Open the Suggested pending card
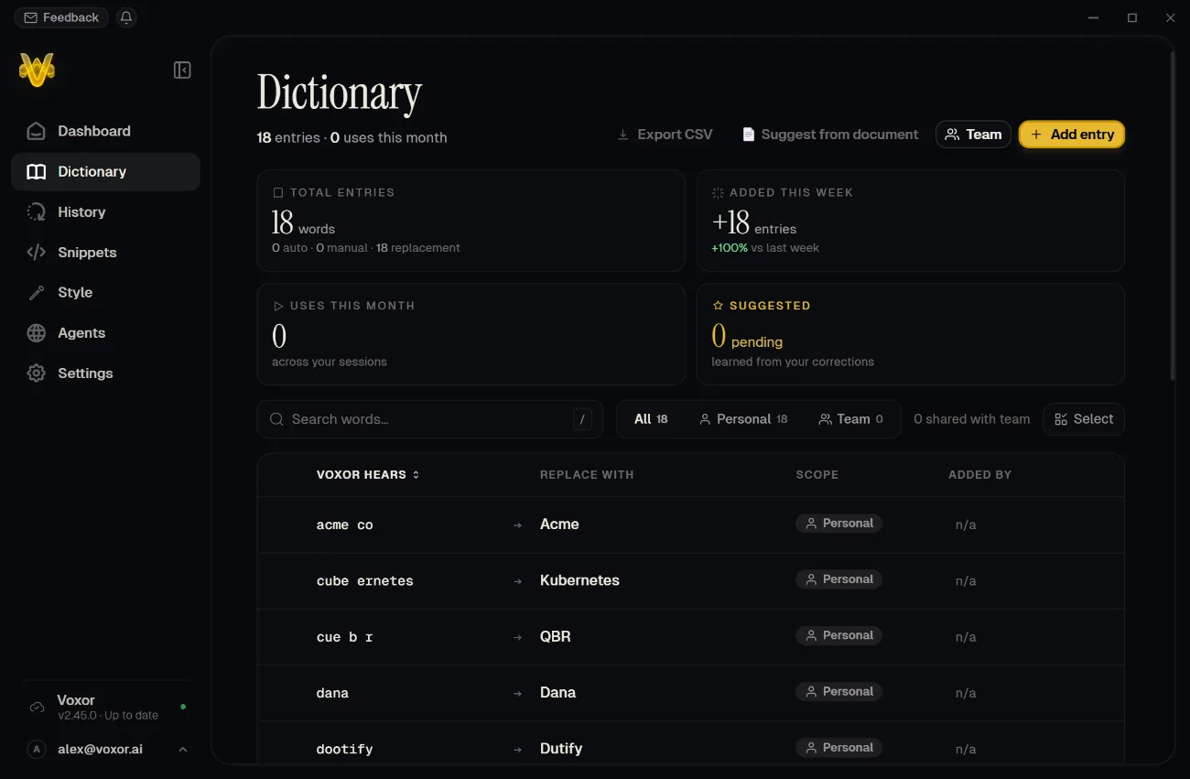The width and height of the screenshot is (1190, 779). (x=911, y=334)
